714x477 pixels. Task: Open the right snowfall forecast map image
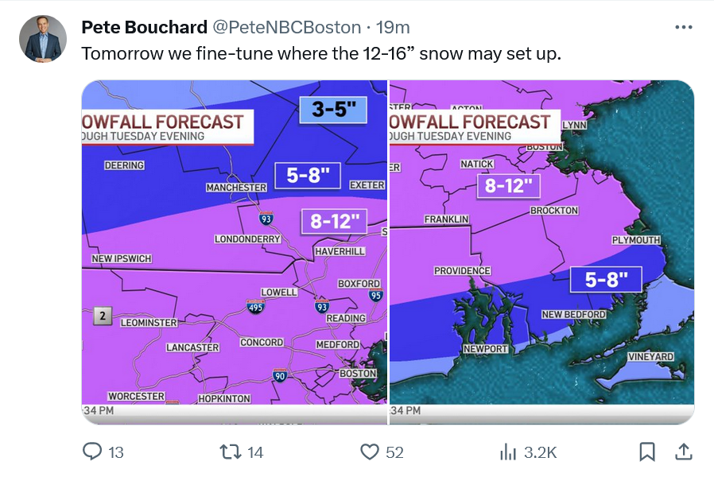542,252
